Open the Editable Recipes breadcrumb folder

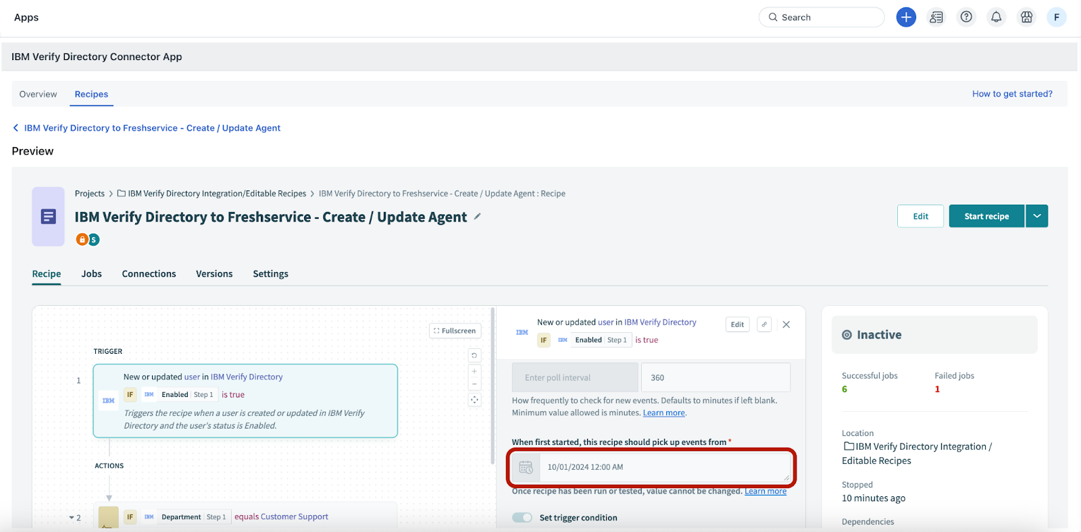[x=217, y=193]
